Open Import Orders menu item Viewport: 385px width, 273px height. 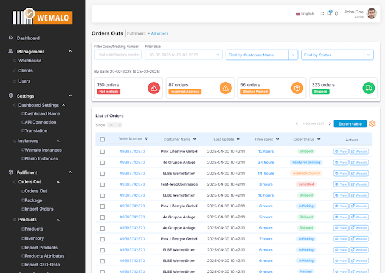pyautogui.click(x=39, y=209)
